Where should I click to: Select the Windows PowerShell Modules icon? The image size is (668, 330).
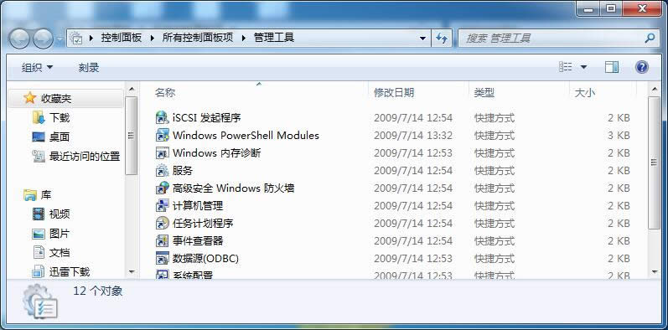(x=163, y=136)
